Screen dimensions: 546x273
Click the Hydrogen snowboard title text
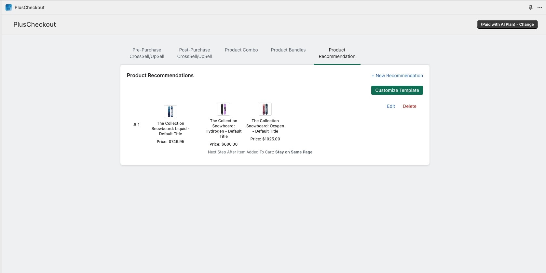click(224, 129)
